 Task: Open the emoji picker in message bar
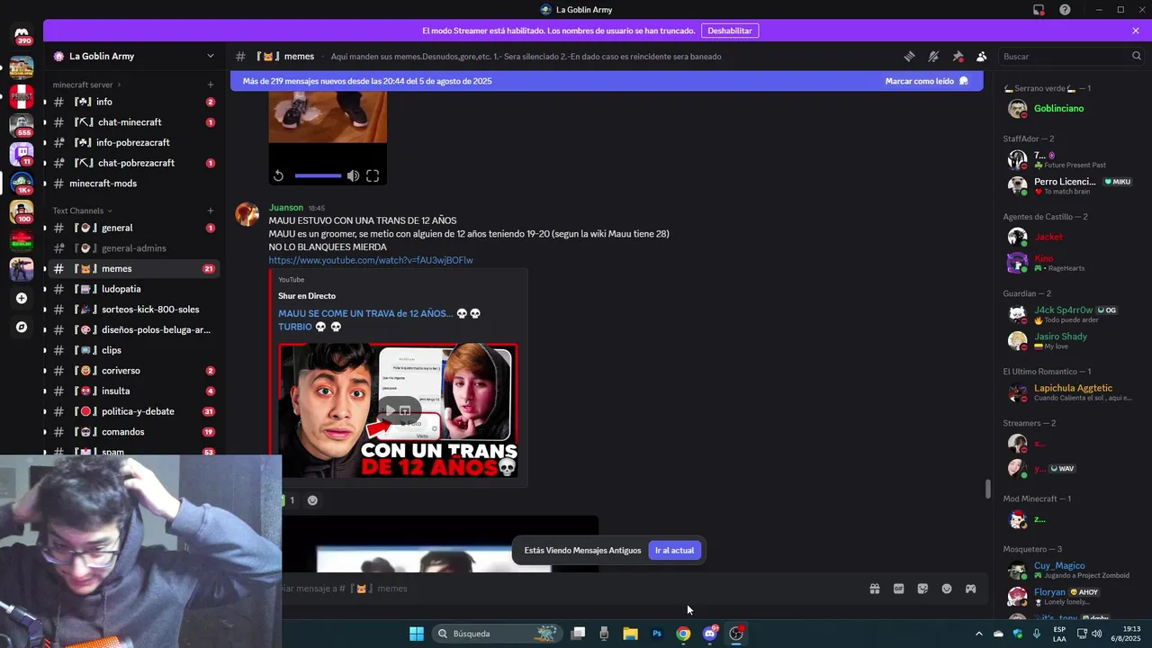click(947, 589)
